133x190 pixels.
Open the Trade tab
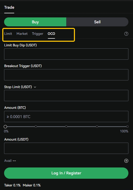pyautogui.click(x=9, y=7)
